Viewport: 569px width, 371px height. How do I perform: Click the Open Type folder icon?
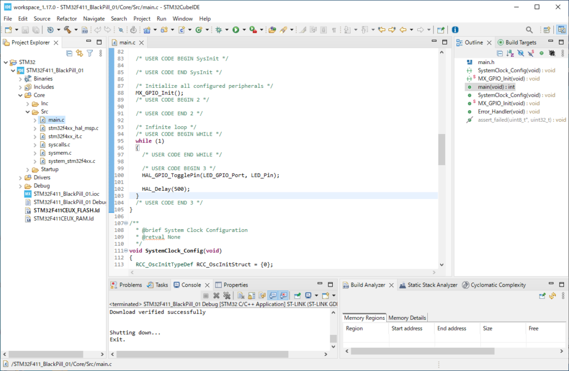point(272,30)
